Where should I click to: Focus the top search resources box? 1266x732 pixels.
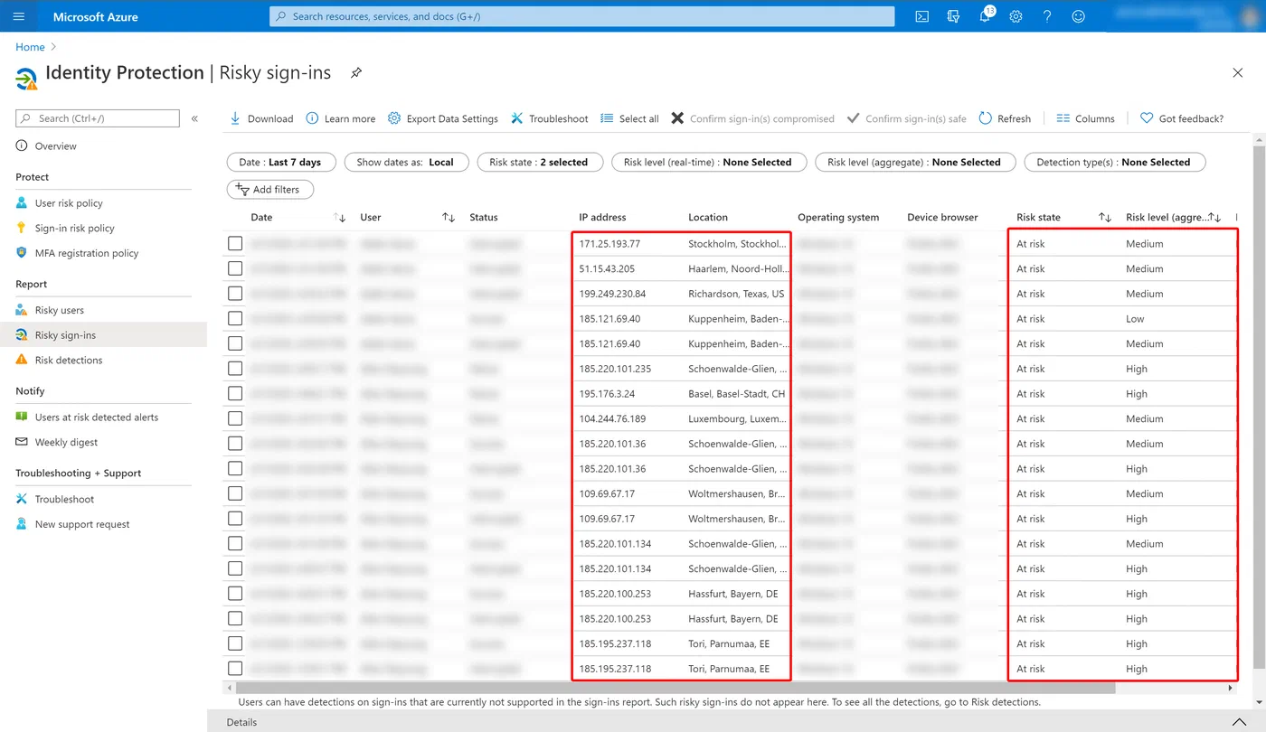point(581,16)
